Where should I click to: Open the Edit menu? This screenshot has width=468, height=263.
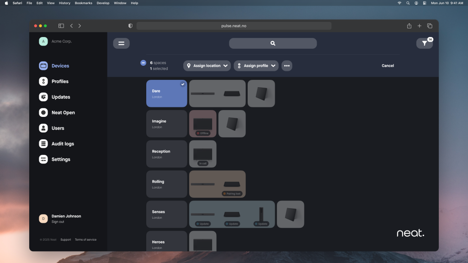39,3
